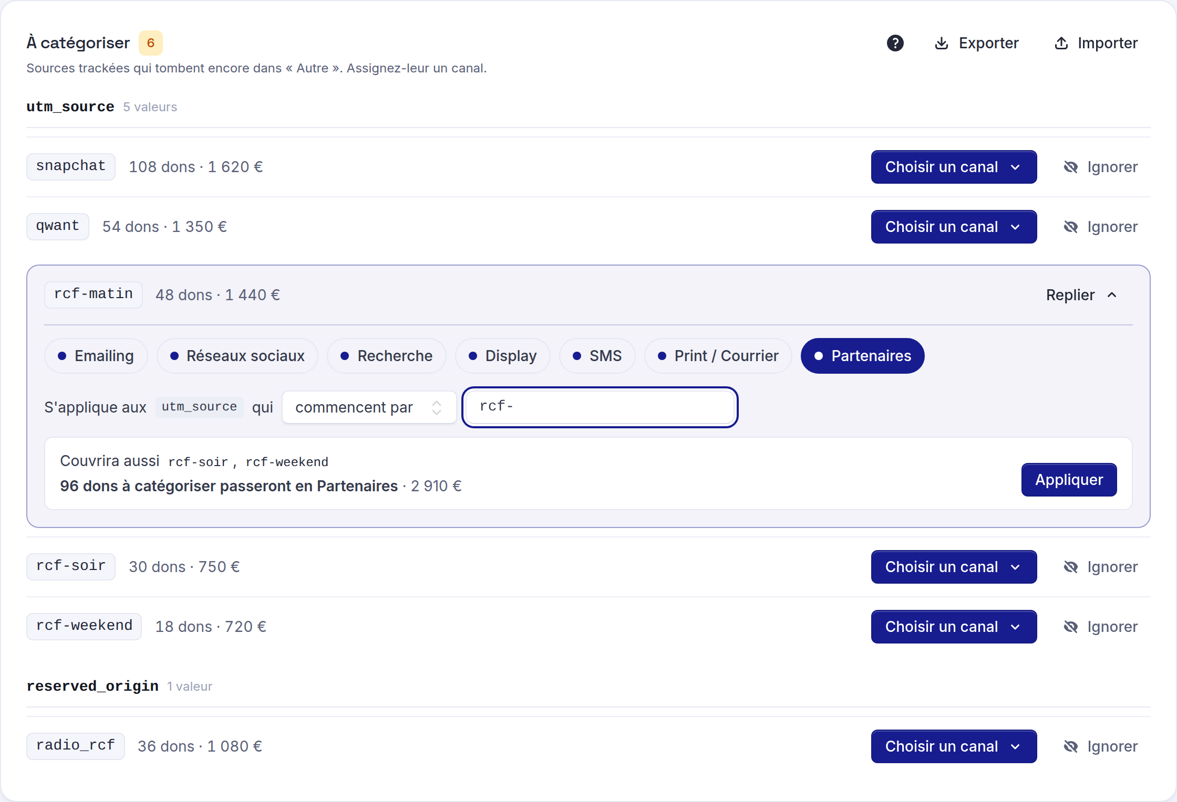
Task: Click '18 dons · 720 €' text
Action: 211,627
